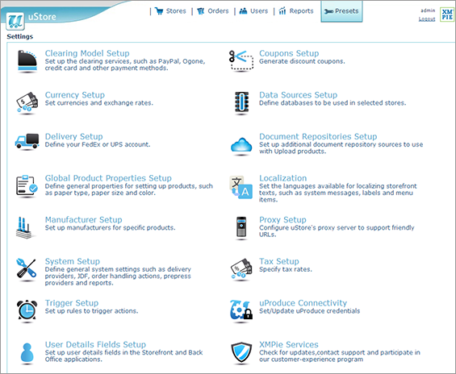Click the uStore logo icon
Viewport: 456px width, 374px height.
tap(15, 21)
